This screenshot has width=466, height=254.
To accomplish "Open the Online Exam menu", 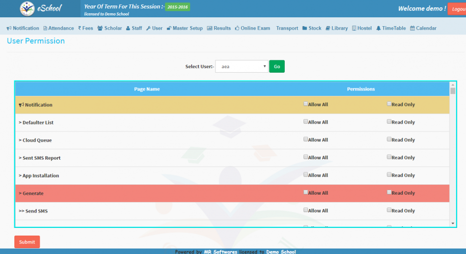I will click(253, 28).
